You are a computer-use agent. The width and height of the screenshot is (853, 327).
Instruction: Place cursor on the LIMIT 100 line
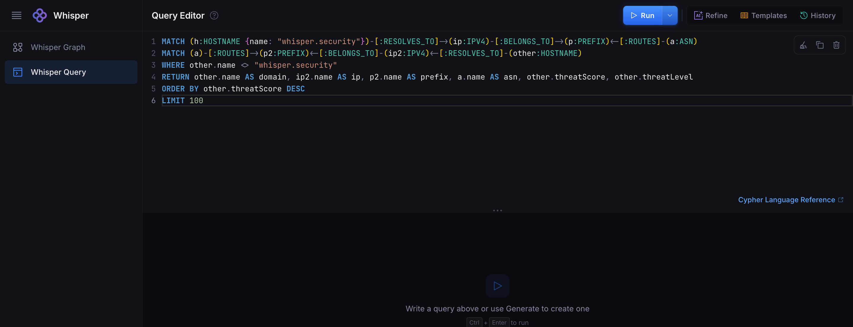point(182,101)
